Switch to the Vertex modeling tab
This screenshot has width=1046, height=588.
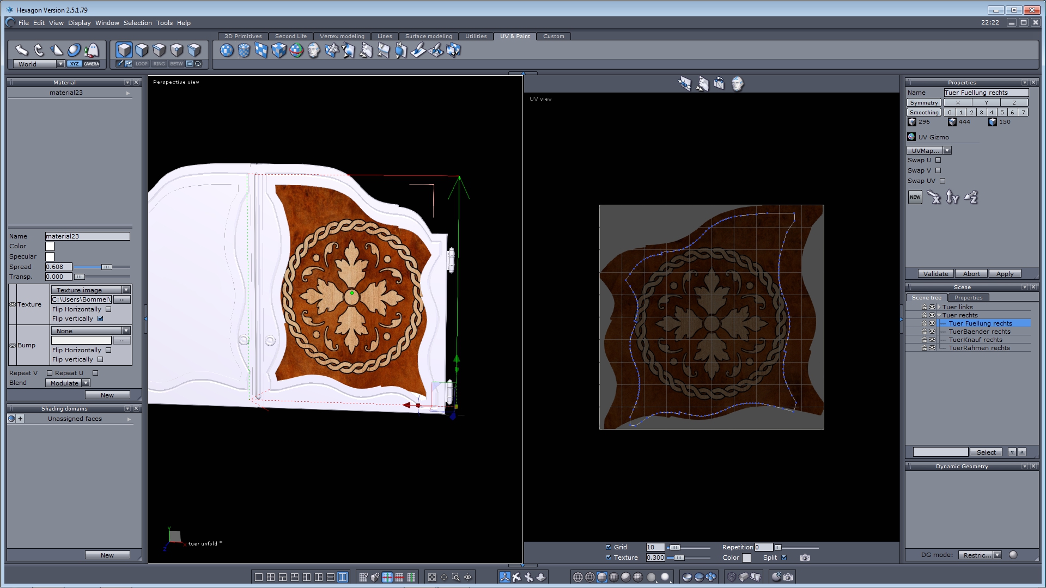(x=342, y=36)
